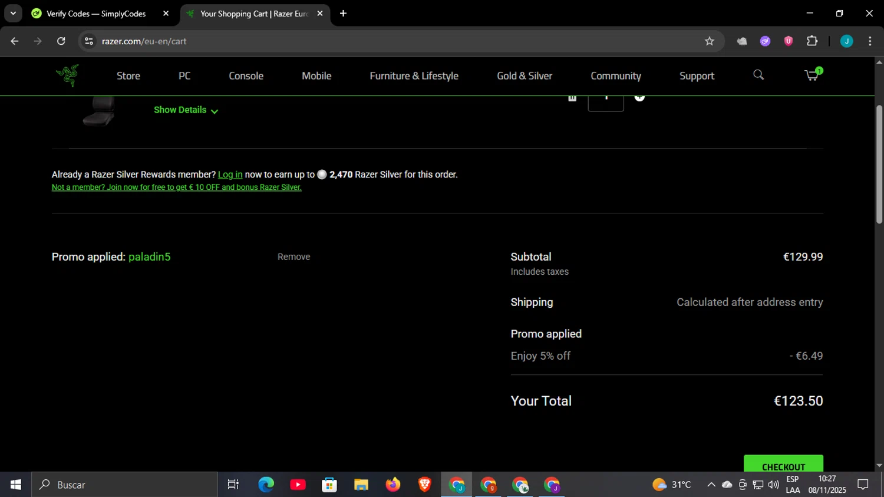Click Calculated after address entry text
The image size is (884, 497).
[750, 302]
